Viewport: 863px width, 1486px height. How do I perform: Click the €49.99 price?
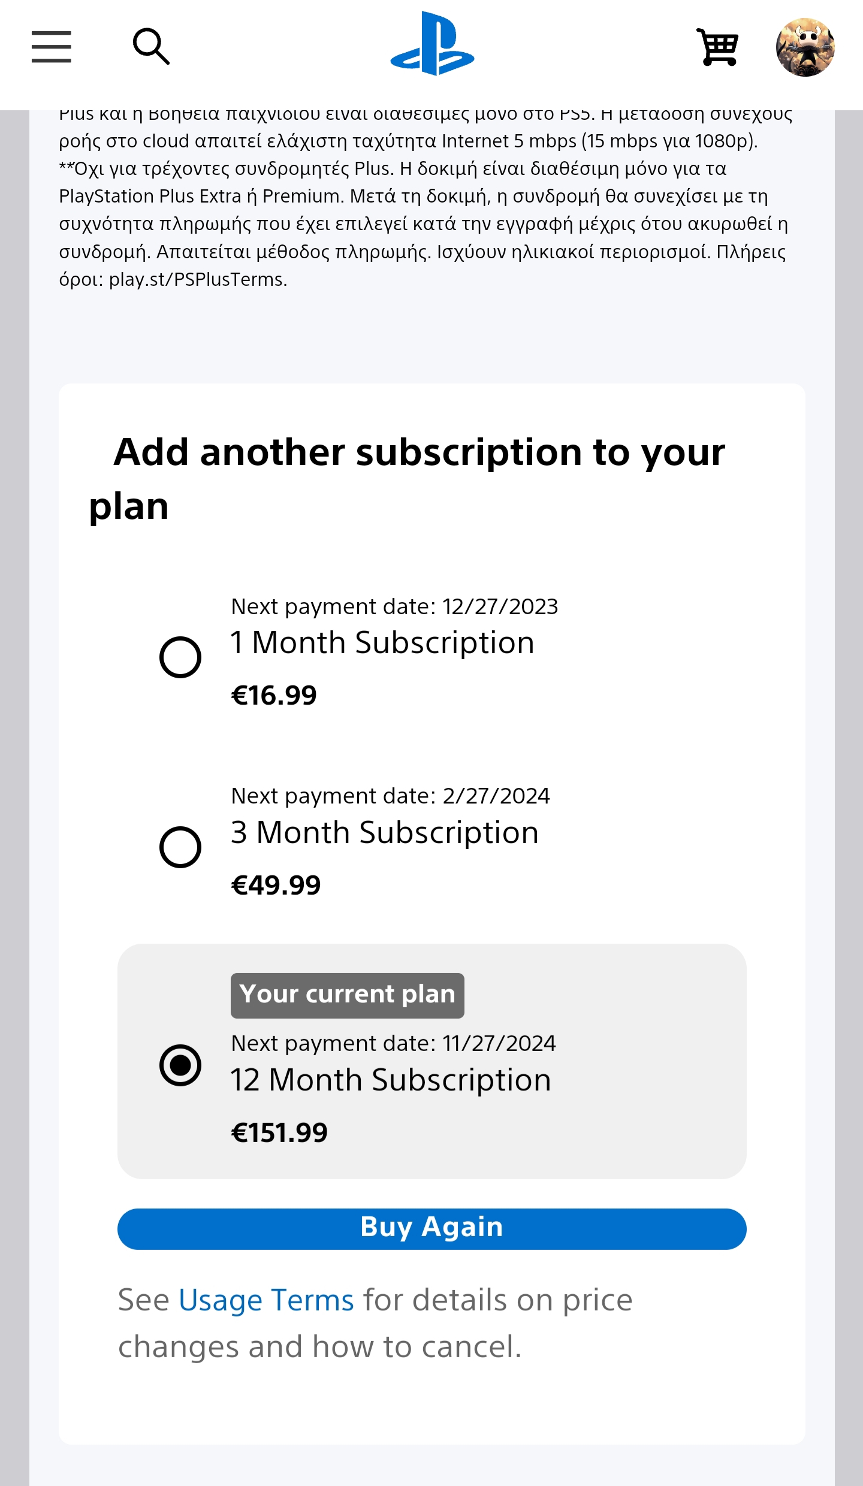pos(276,886)
